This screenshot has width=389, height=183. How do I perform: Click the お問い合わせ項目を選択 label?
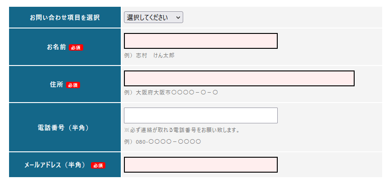(x=65, y=18)
